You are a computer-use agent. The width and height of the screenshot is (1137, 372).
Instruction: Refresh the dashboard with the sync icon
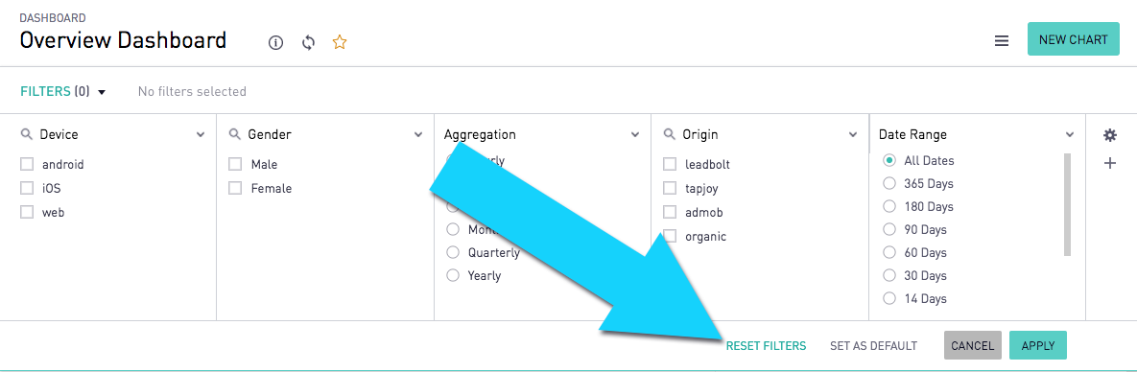309,43
